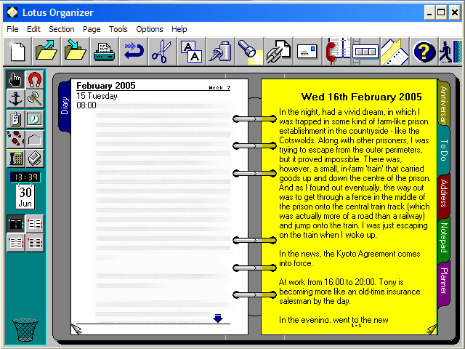Screen dimensions: 465x349
Task: Open the Help menu
Action: (x=179, y=29)
